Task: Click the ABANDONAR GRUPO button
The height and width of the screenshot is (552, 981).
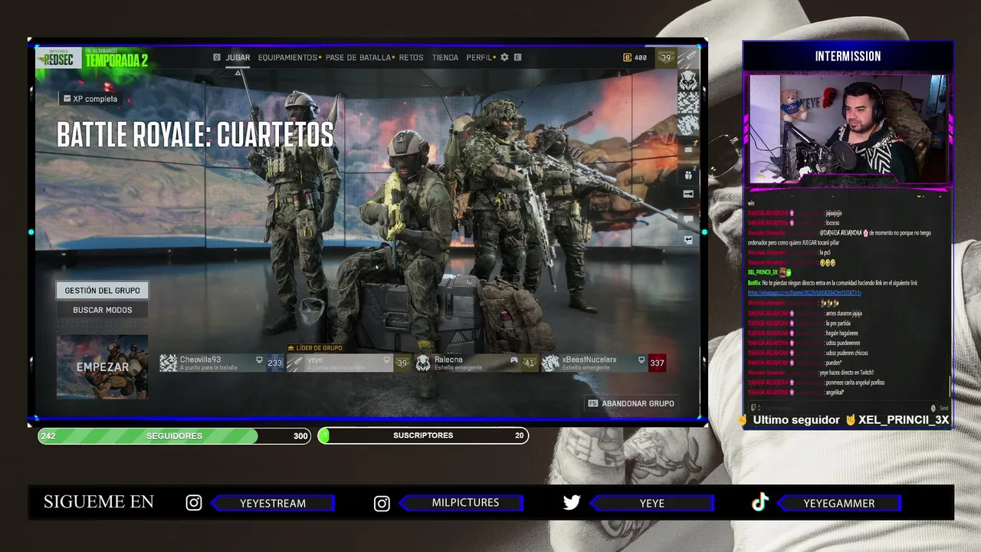Action: [631, 403]
